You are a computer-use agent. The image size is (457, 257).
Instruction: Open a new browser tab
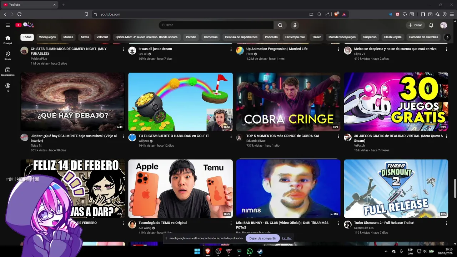(63, 5)
